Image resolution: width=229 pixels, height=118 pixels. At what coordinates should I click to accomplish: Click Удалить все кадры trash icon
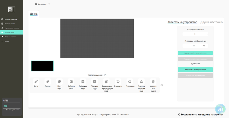pyautogui.click(x=153, y=82)
